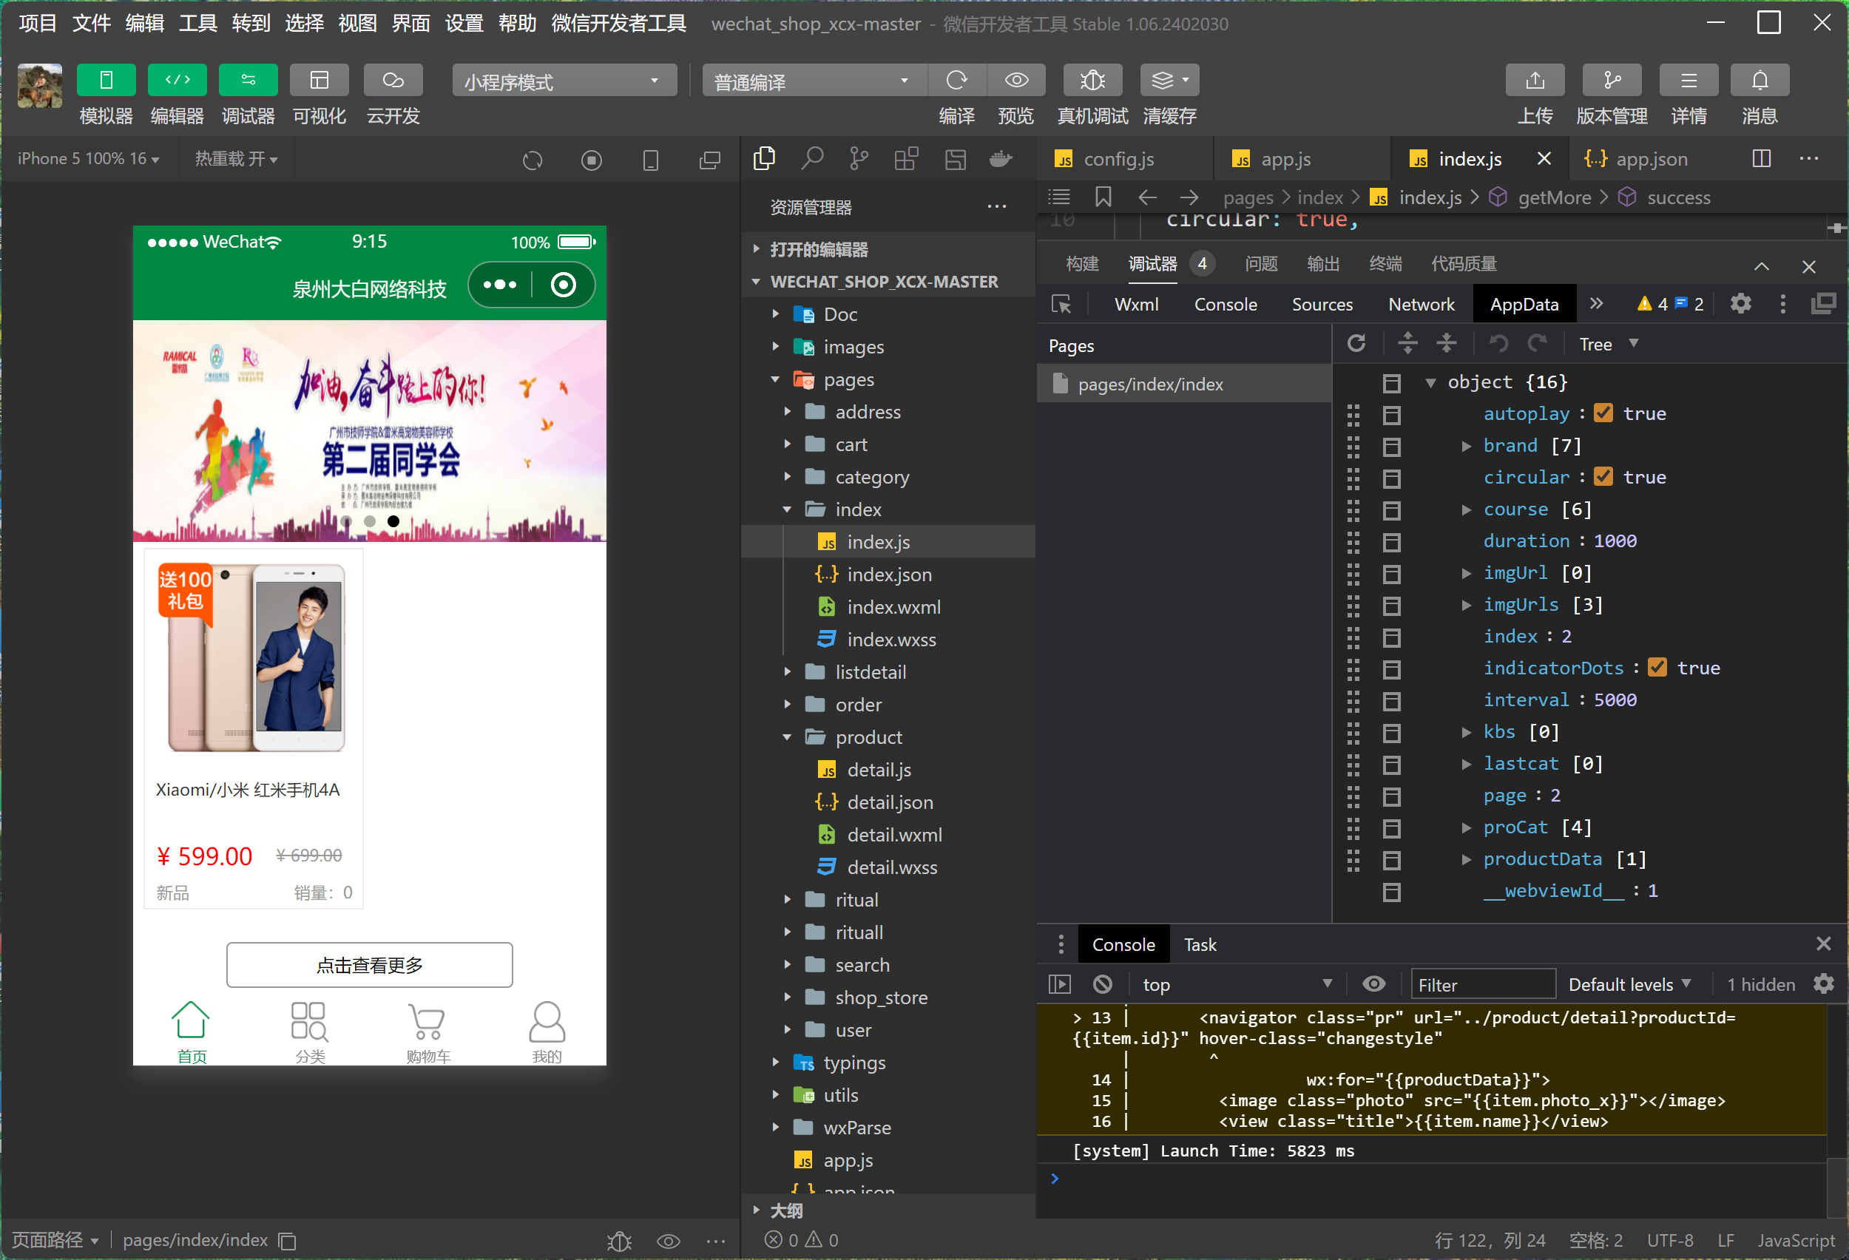Viewport: 1849px width, 1260px height.
Task: Click the editor/编辑器 icon
Action: point(175,80)
